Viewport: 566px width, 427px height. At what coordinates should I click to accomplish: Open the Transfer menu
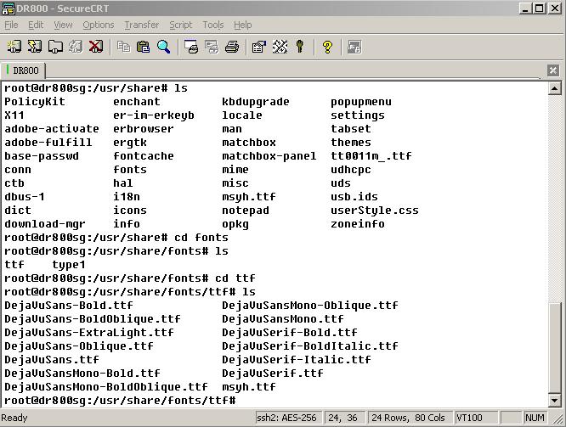point(141,25)
